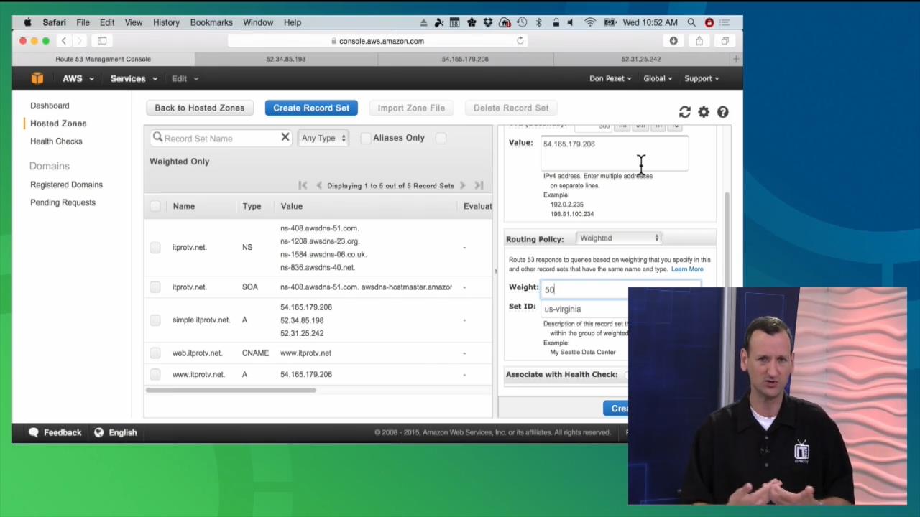
Task: Open the Any Type filter dropdown
Action: tap(323, 138)
